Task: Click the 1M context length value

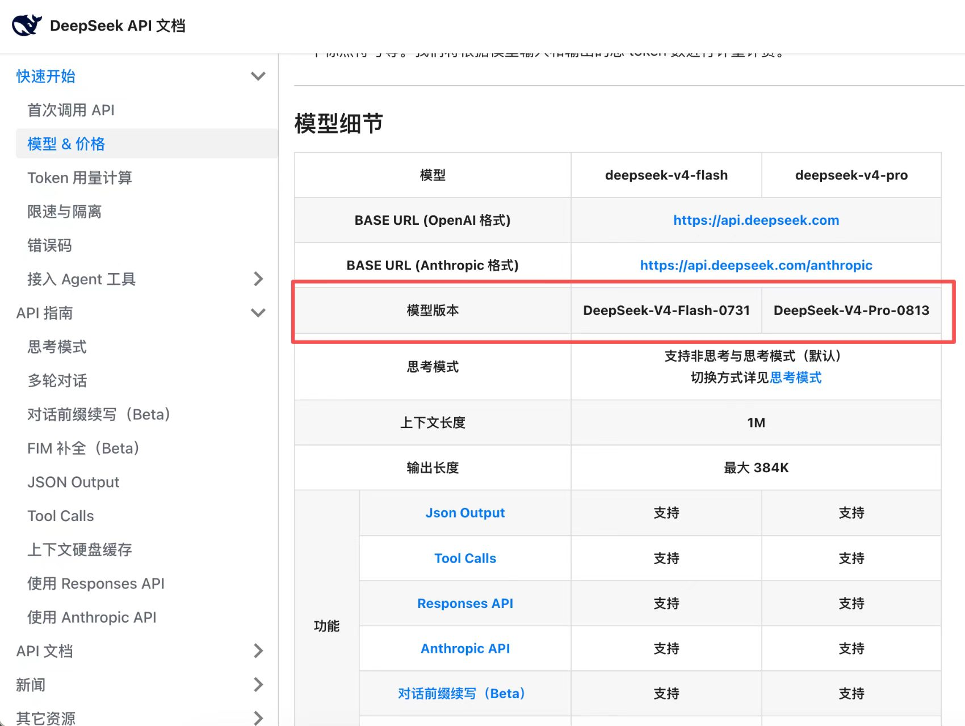Action: coord(756,423)
